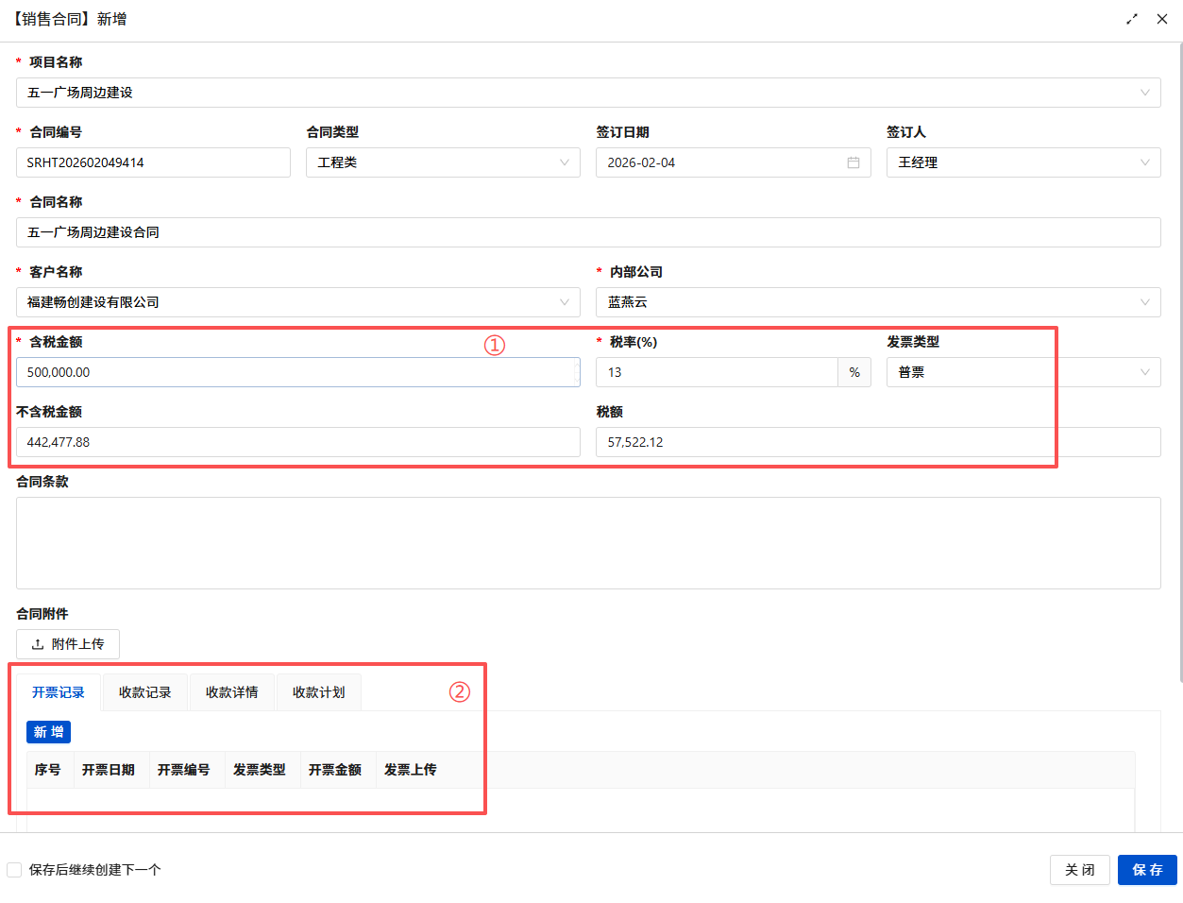The image size is (1183, 903).
Task: Click the 关闭 button
Action: tap(1080, 870)
